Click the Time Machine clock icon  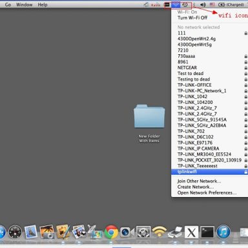185,5
